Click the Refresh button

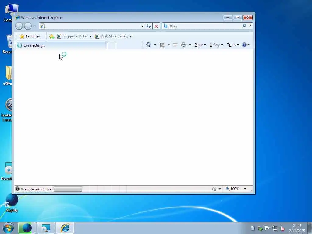[x=149, y=26]
